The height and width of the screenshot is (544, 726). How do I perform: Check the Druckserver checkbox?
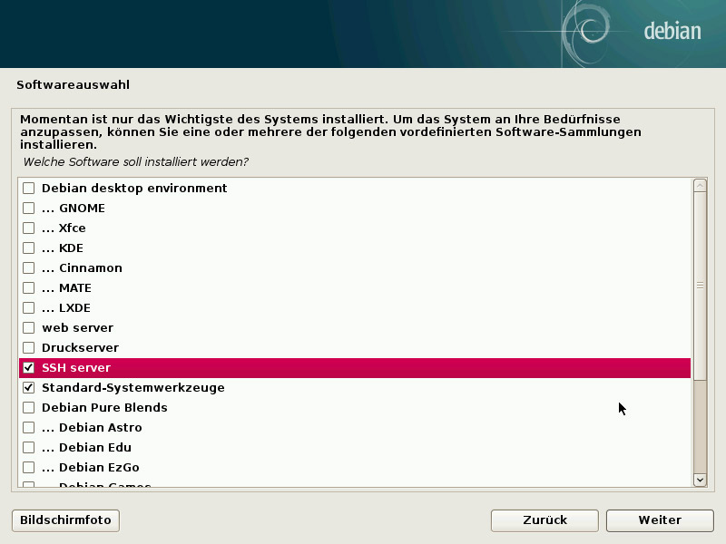click(29, 347)
